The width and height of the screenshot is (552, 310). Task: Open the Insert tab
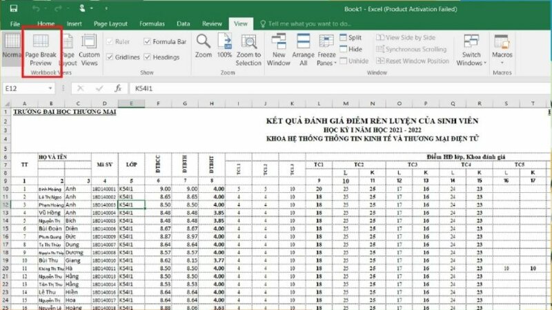(x=74, y=24)
